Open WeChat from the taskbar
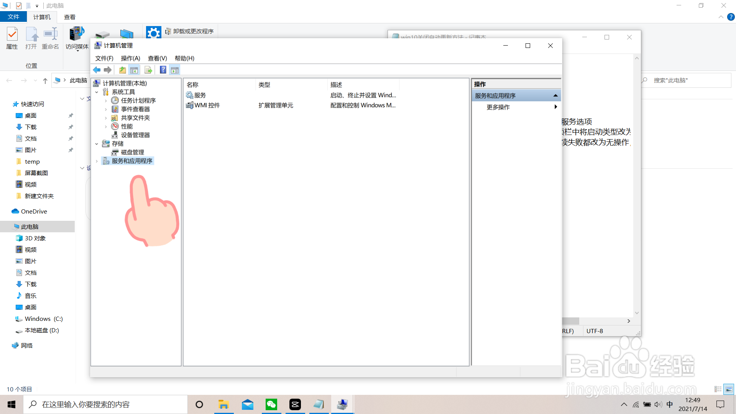The image size is (736, 414). click(x=271, y=404)
